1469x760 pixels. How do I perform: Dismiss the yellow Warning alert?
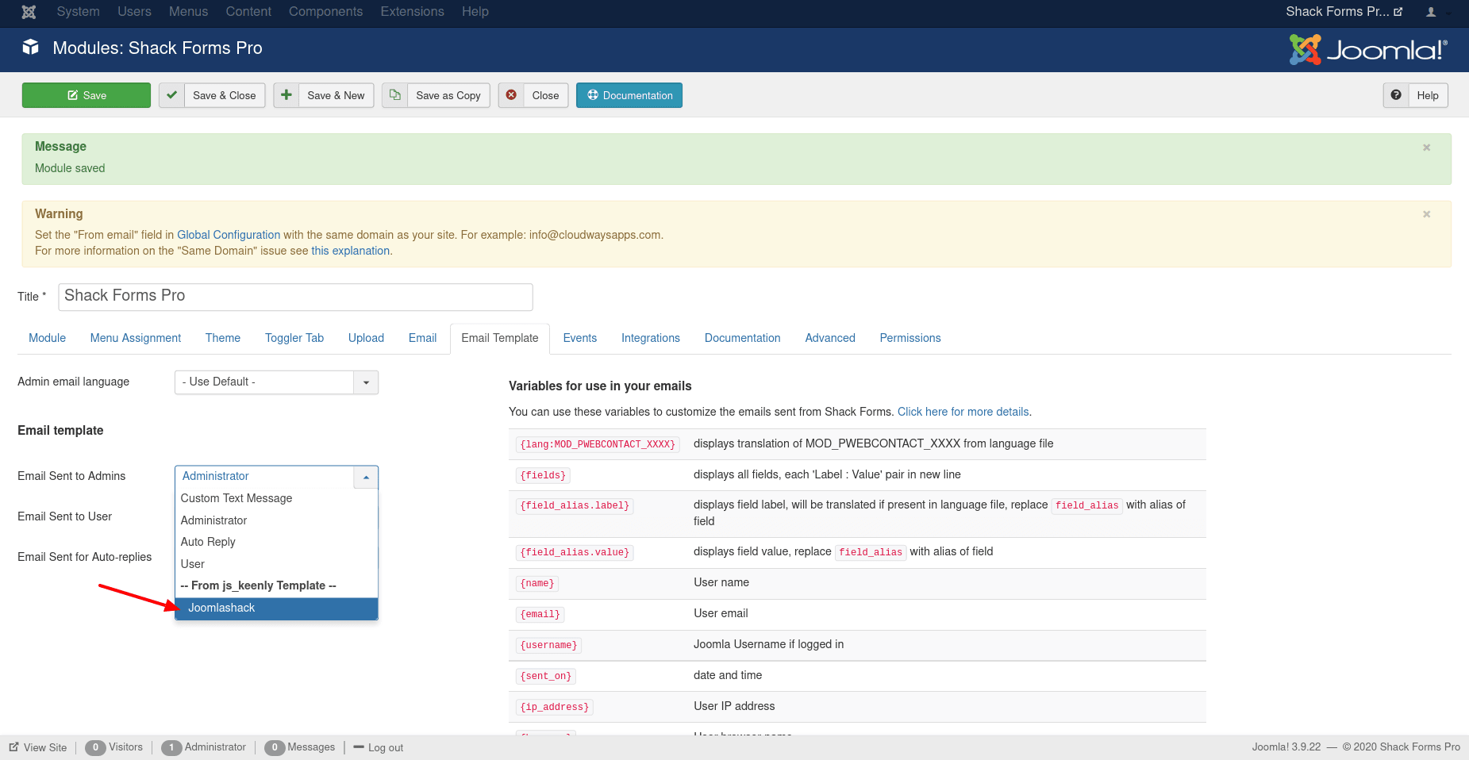click(x=1426, y=214)
